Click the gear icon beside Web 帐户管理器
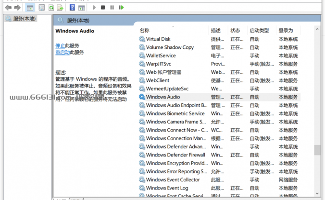 pos(142,72)
